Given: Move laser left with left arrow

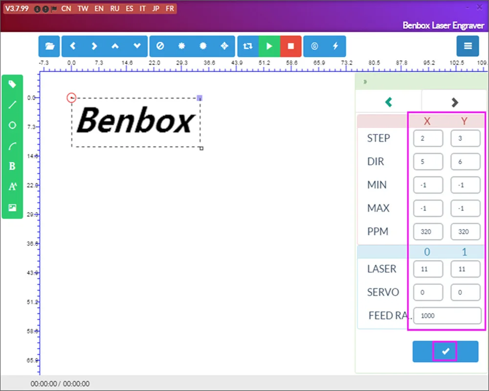Looking at the screenshot, I should click(x=73, y=46).
